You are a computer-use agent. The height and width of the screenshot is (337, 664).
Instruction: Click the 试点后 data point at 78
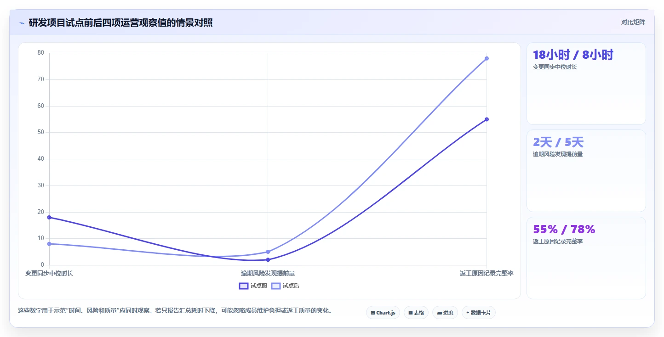(487, 58)
